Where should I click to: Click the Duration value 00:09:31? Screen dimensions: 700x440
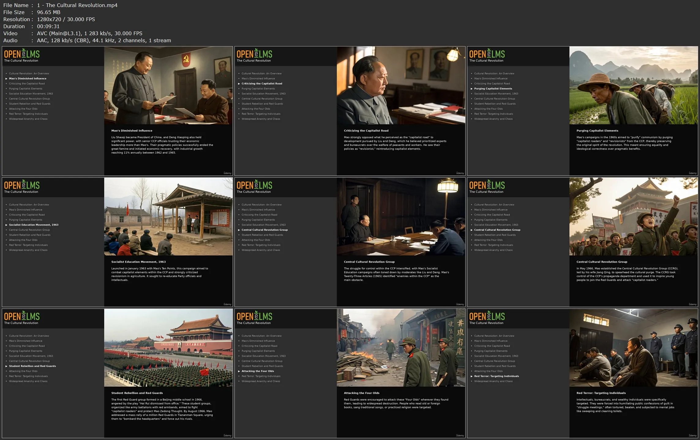pos(48,26)
